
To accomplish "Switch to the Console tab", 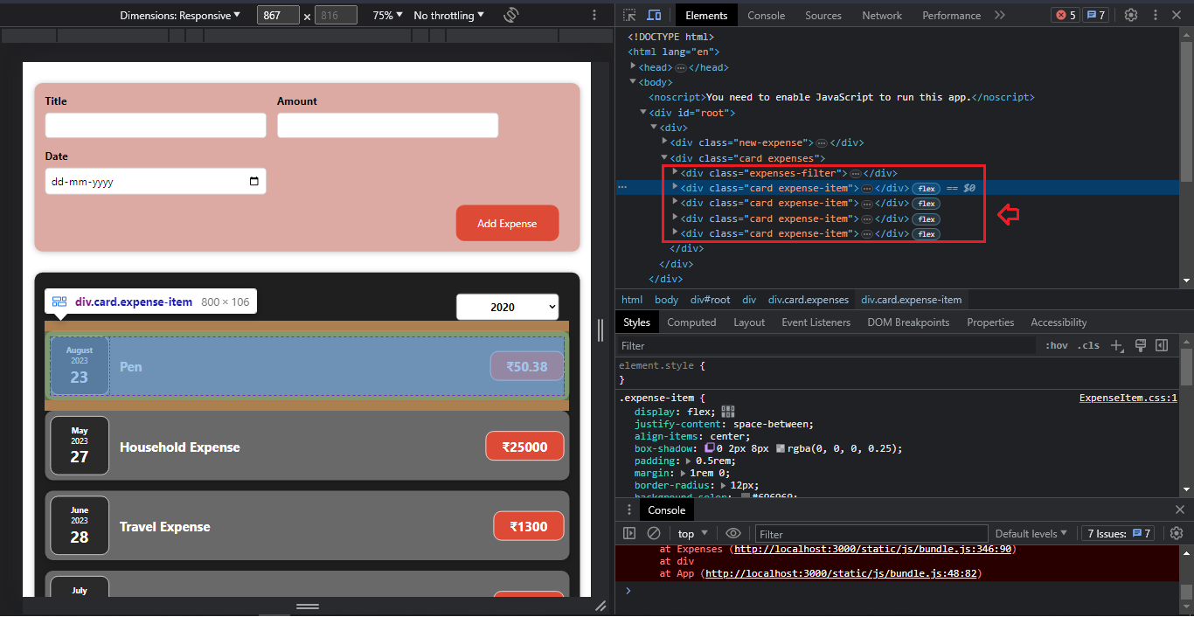I will click(766, 15).
